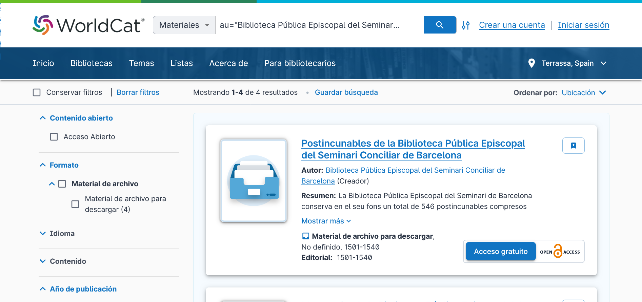The width and height of the screenshot is (642, 302).
Task: Open the Acerca de menu item
Action: click(229, 63)
